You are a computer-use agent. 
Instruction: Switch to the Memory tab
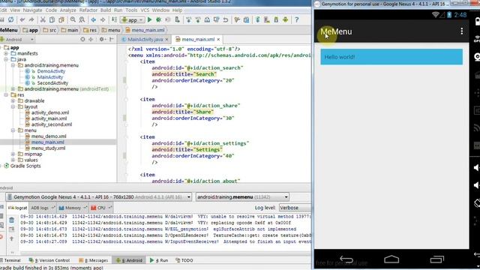coord(73,208)
